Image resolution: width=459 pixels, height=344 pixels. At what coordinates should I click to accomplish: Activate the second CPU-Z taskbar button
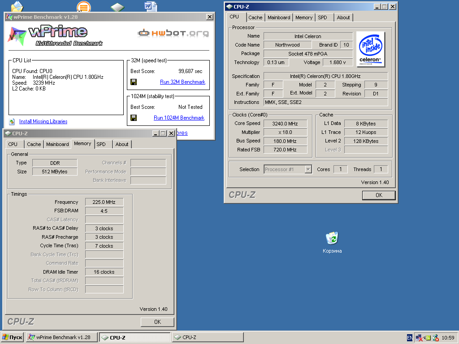208,337
